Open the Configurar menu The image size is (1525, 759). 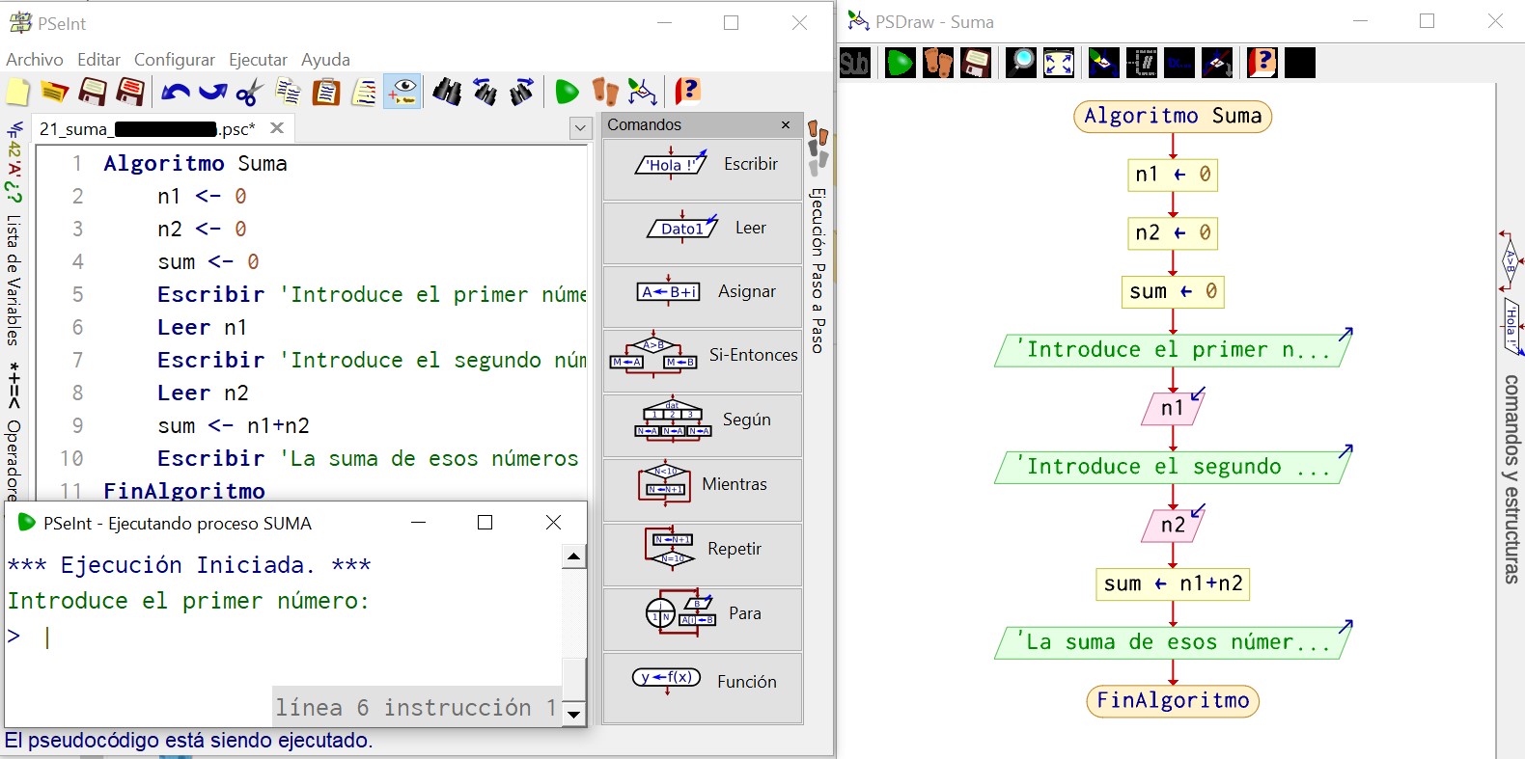[x=174, y=60]
